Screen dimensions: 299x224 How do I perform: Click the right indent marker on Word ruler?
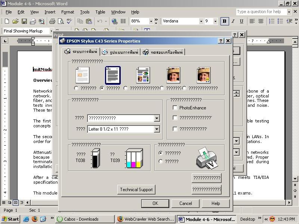tap(268, 41)
